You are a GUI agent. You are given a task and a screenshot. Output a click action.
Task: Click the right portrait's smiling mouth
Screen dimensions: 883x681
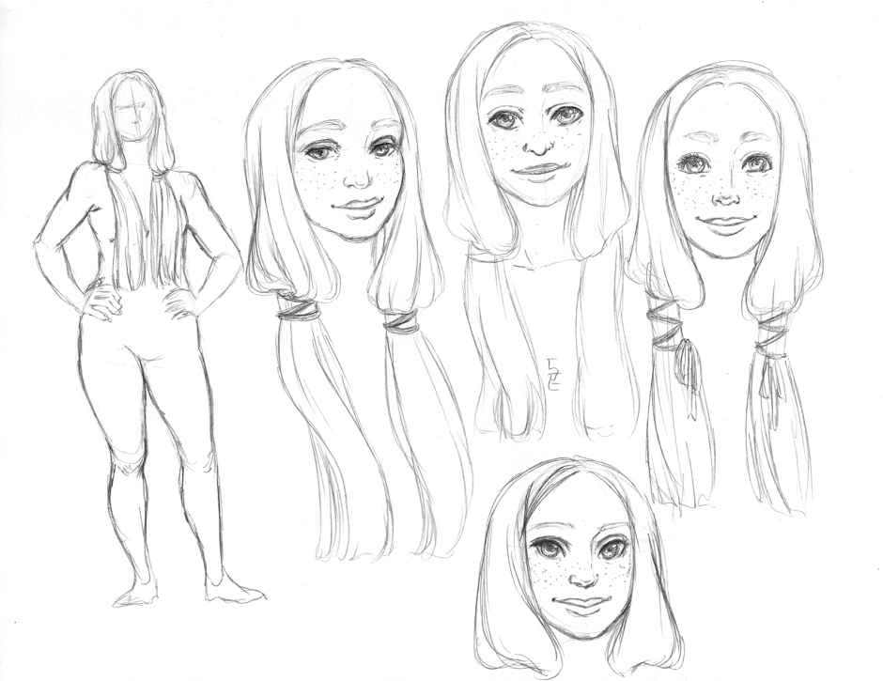(x=726, y=225)
